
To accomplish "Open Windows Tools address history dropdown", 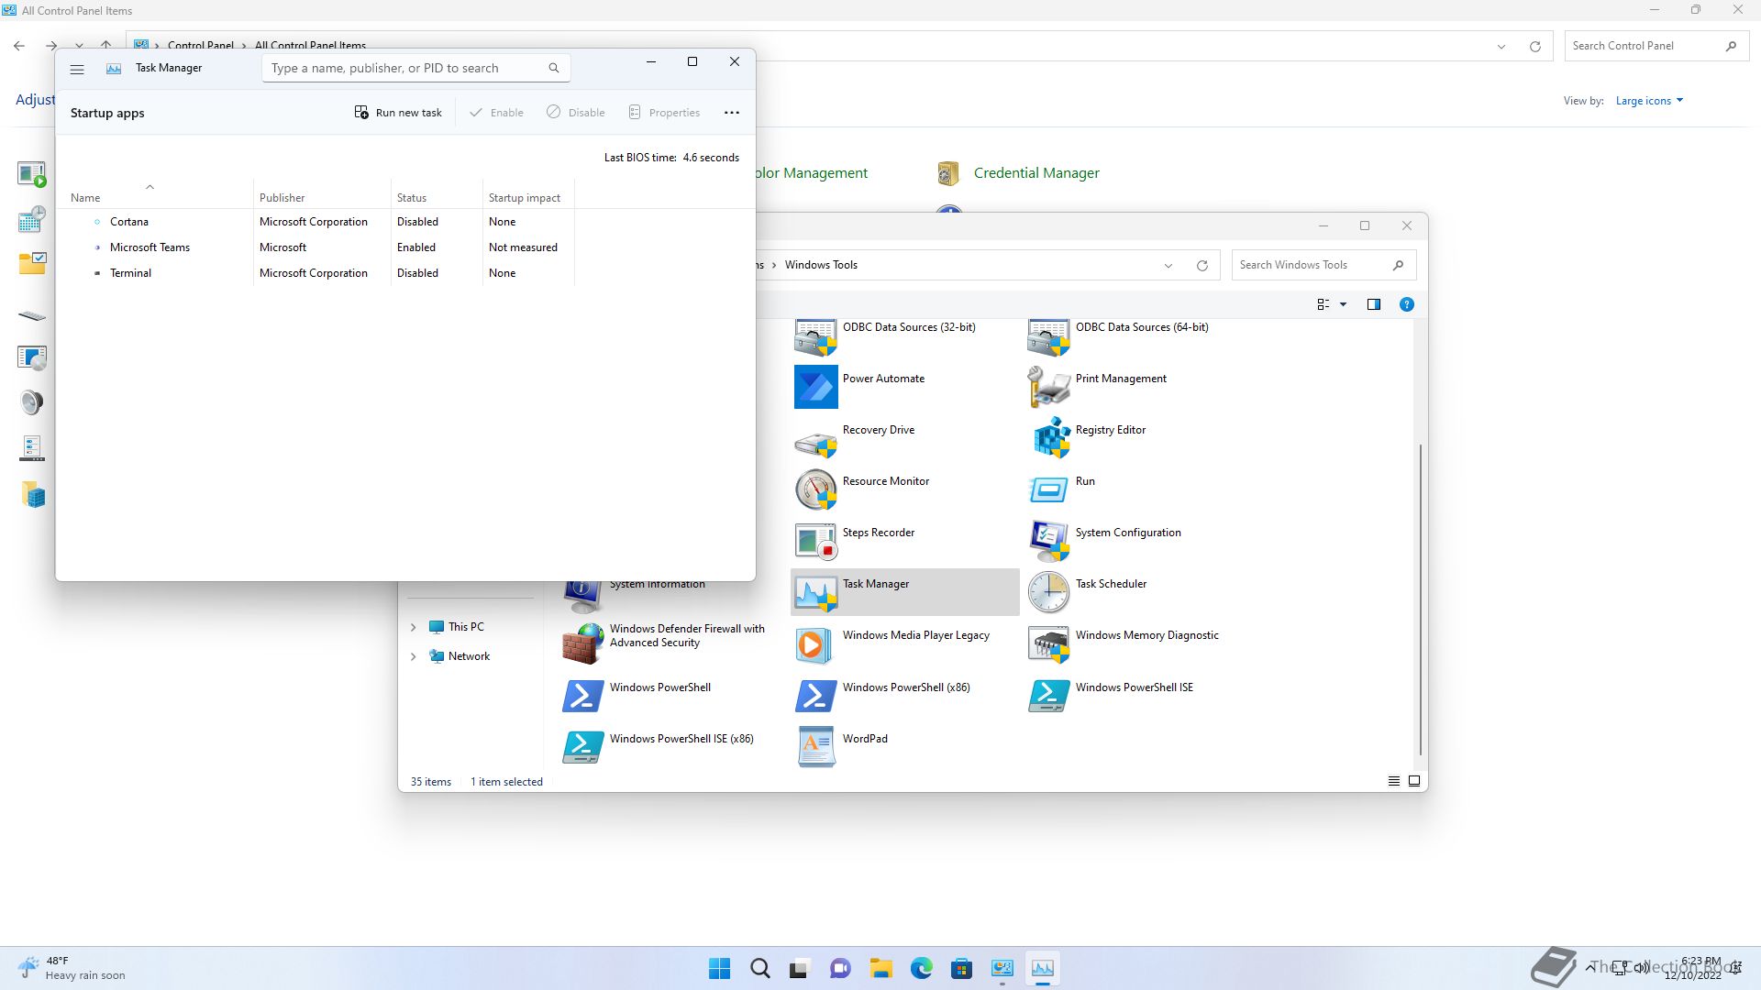I will pos(1168,266).
